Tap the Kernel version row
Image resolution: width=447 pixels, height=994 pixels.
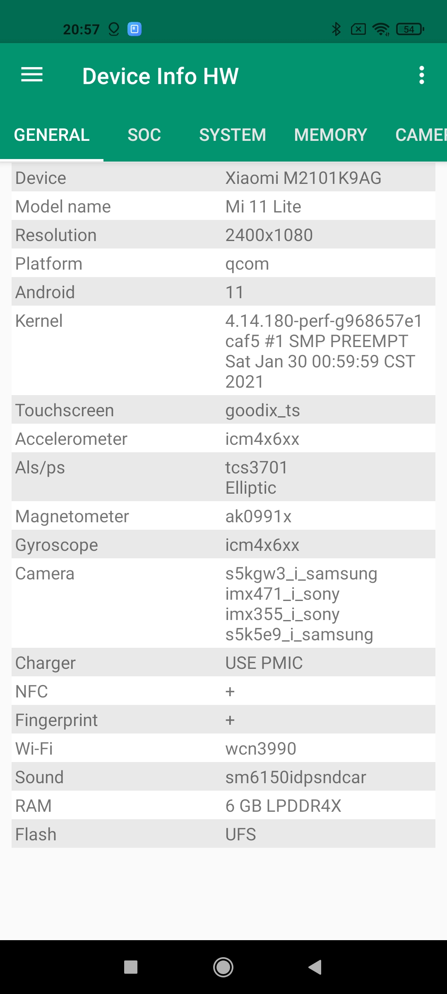point(223,351)
